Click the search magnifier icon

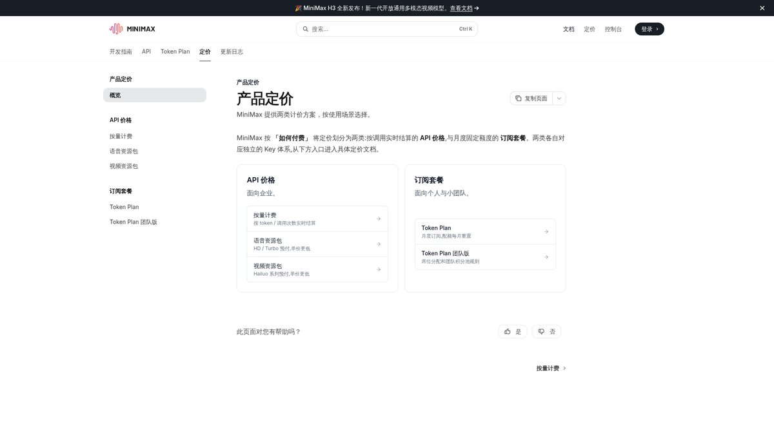pyautogui.click(x=306, y=29)
